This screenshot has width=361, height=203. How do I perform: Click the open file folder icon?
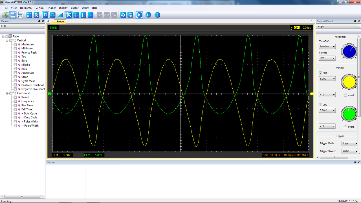5,15
